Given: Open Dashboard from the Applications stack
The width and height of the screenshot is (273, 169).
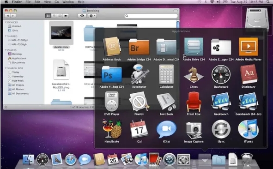Looking at the screenshot, I should 221,74.
